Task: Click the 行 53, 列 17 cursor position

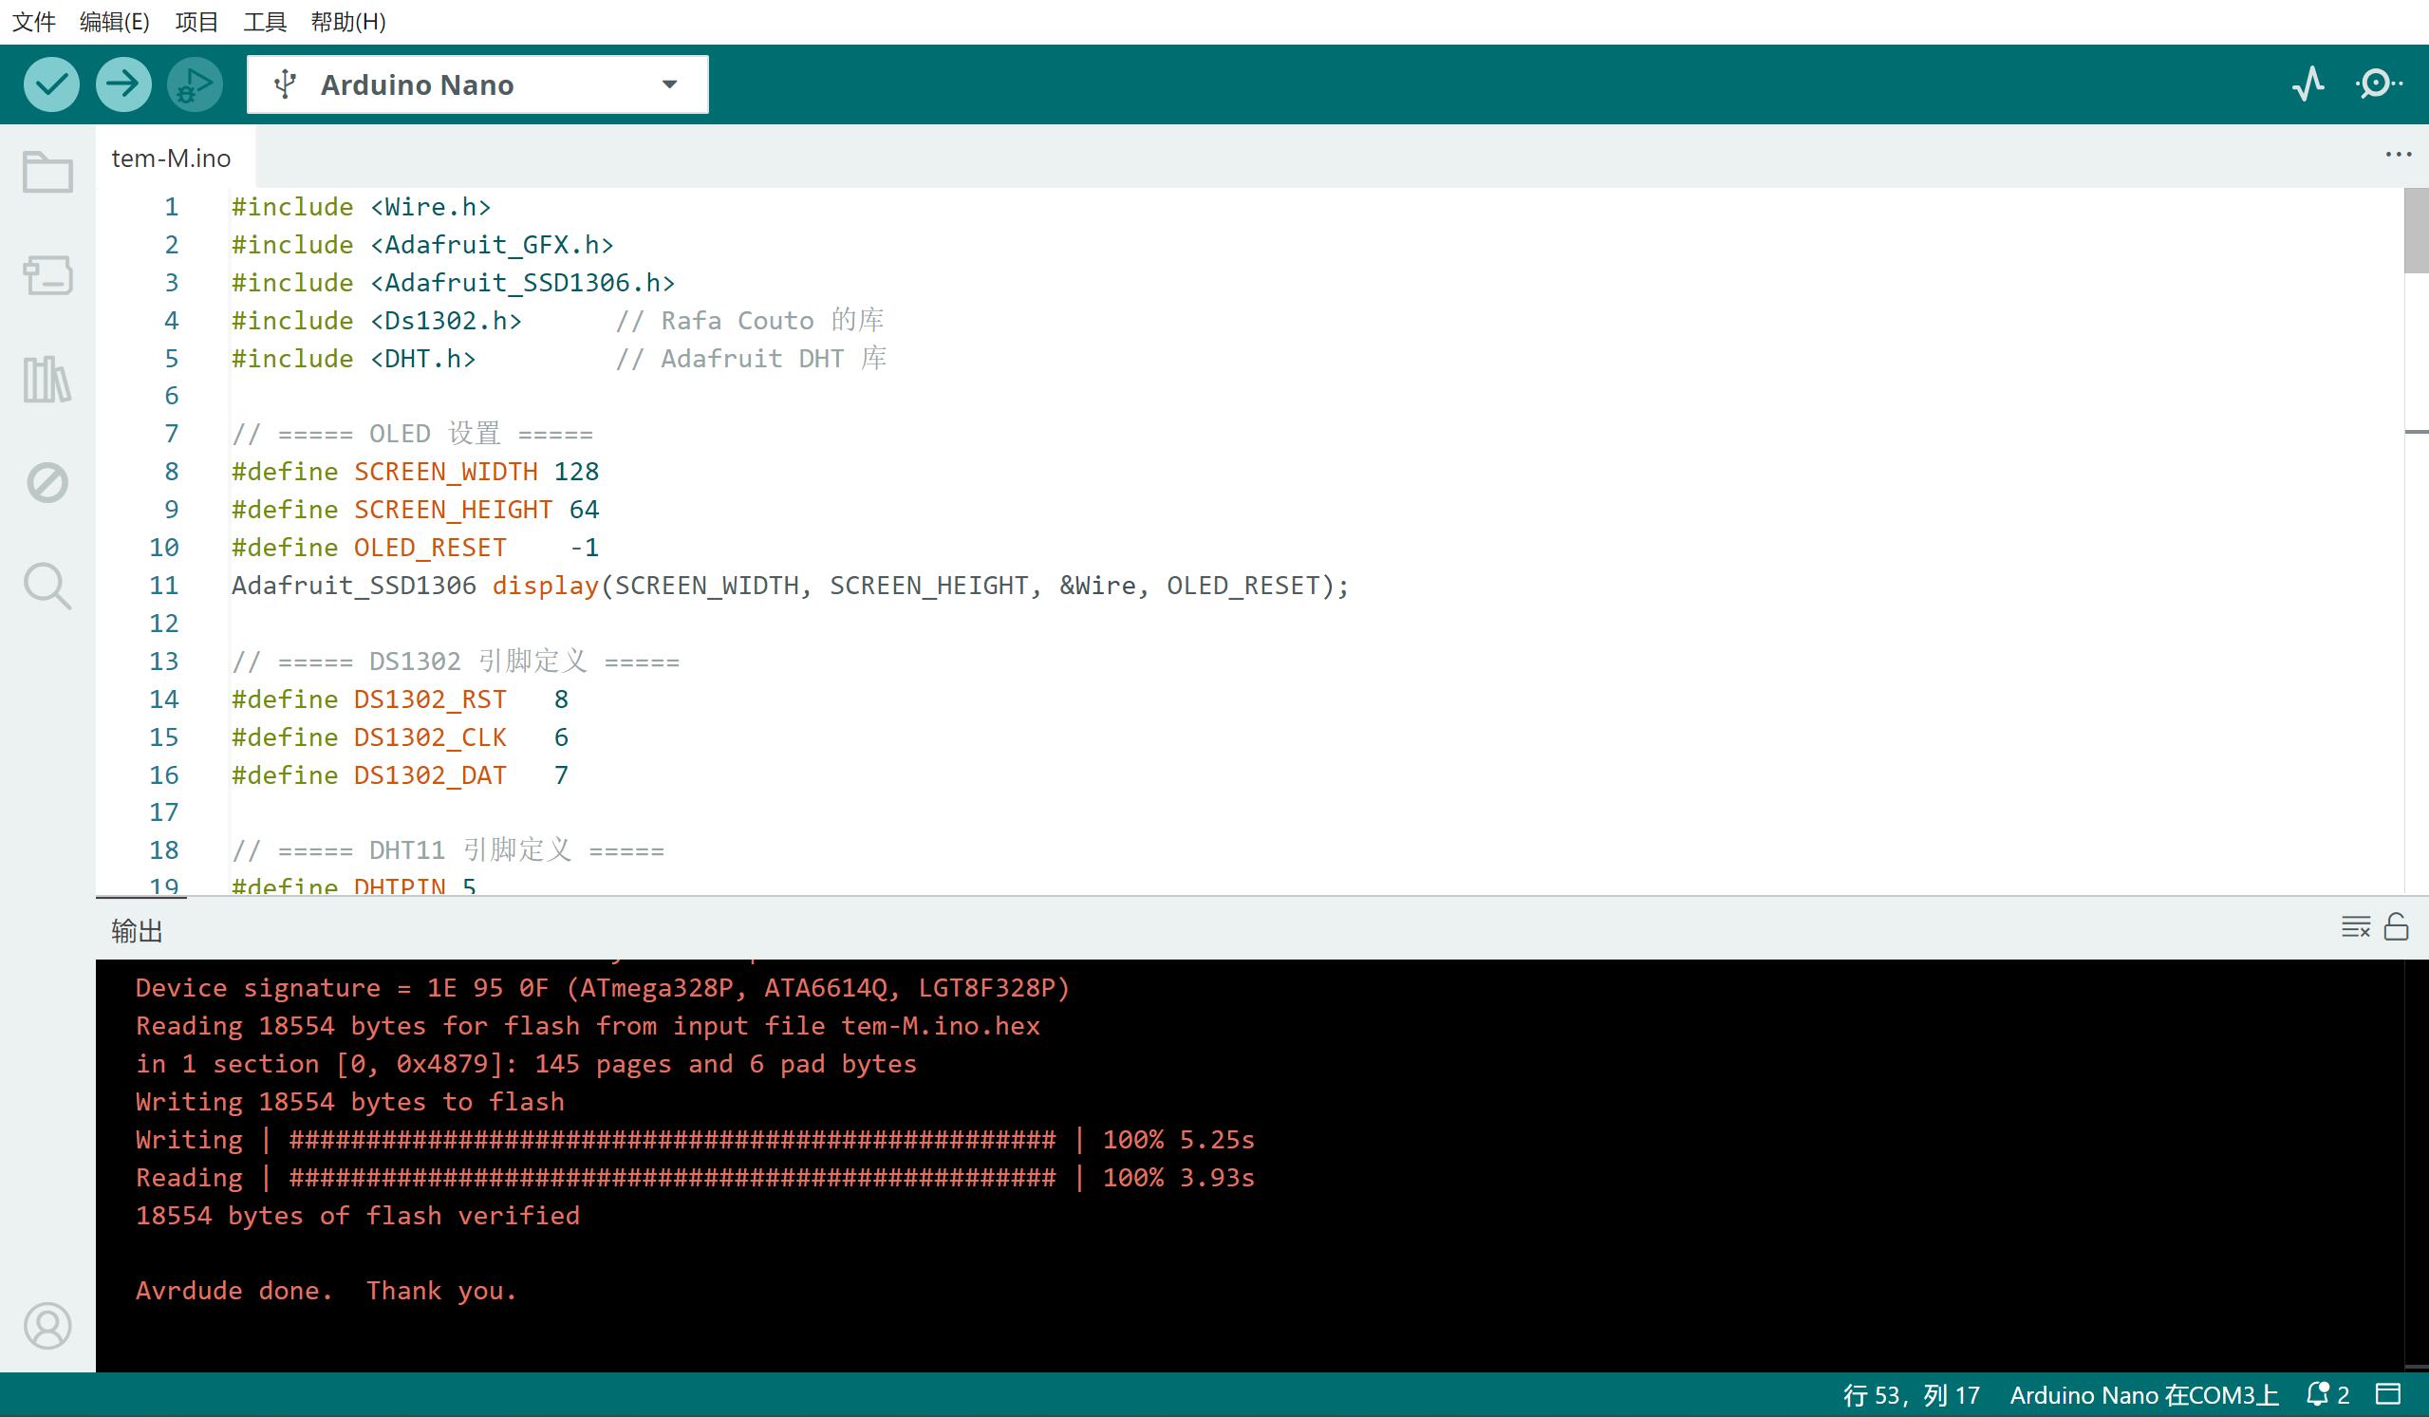Action: (x=1912, y=1395)
